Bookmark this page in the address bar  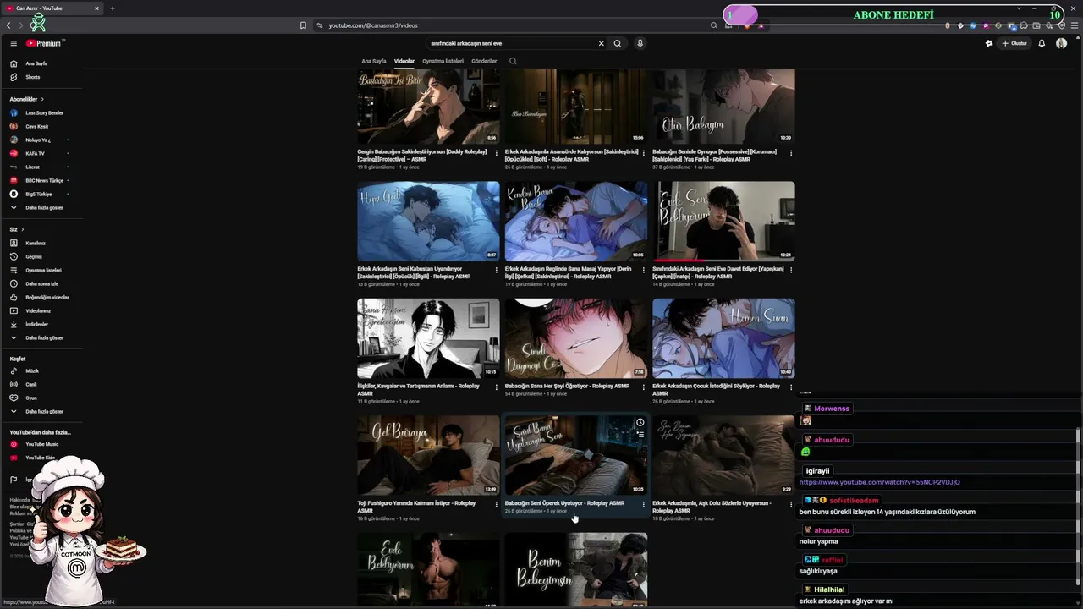(303, 25)
